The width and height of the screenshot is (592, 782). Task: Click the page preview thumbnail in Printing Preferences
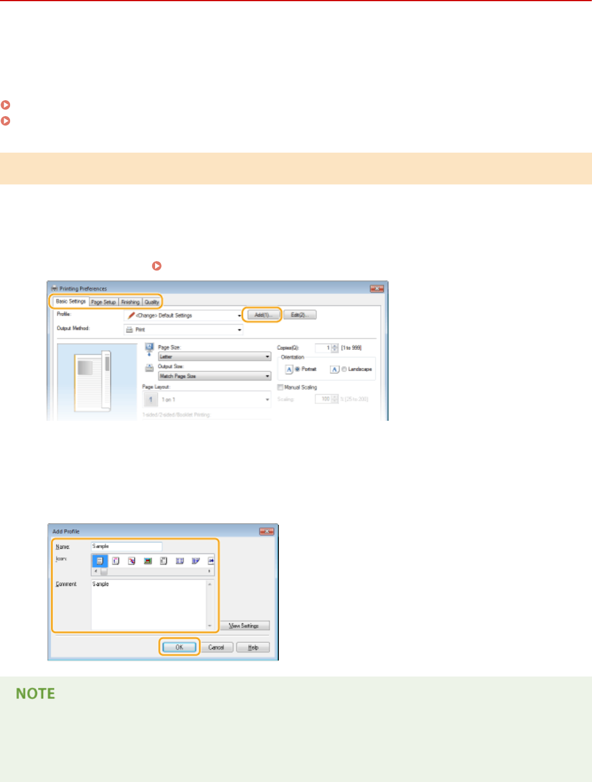pyautogui.click(x=93, y=381)
